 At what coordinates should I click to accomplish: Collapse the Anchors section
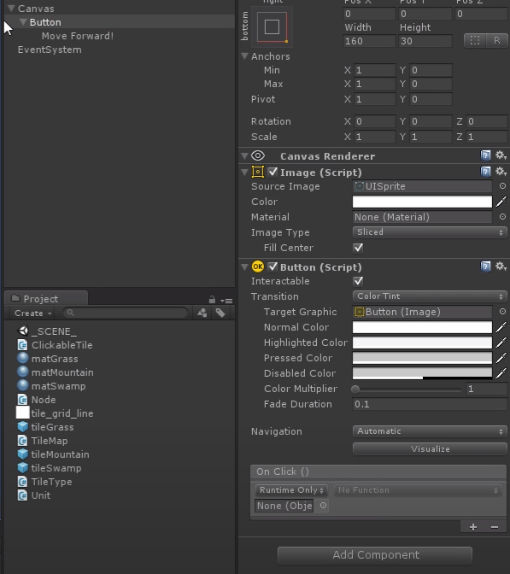pyautogui.click(x=244, y=56)
